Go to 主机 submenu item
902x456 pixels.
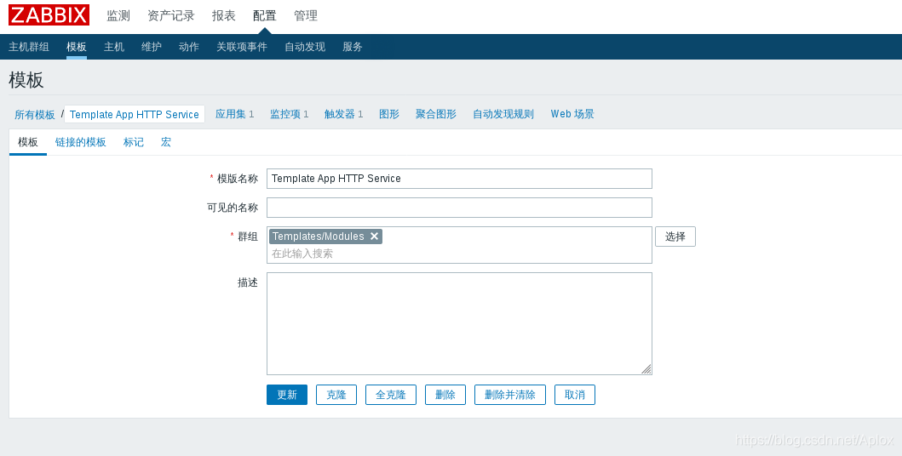(x=114, y=47)
